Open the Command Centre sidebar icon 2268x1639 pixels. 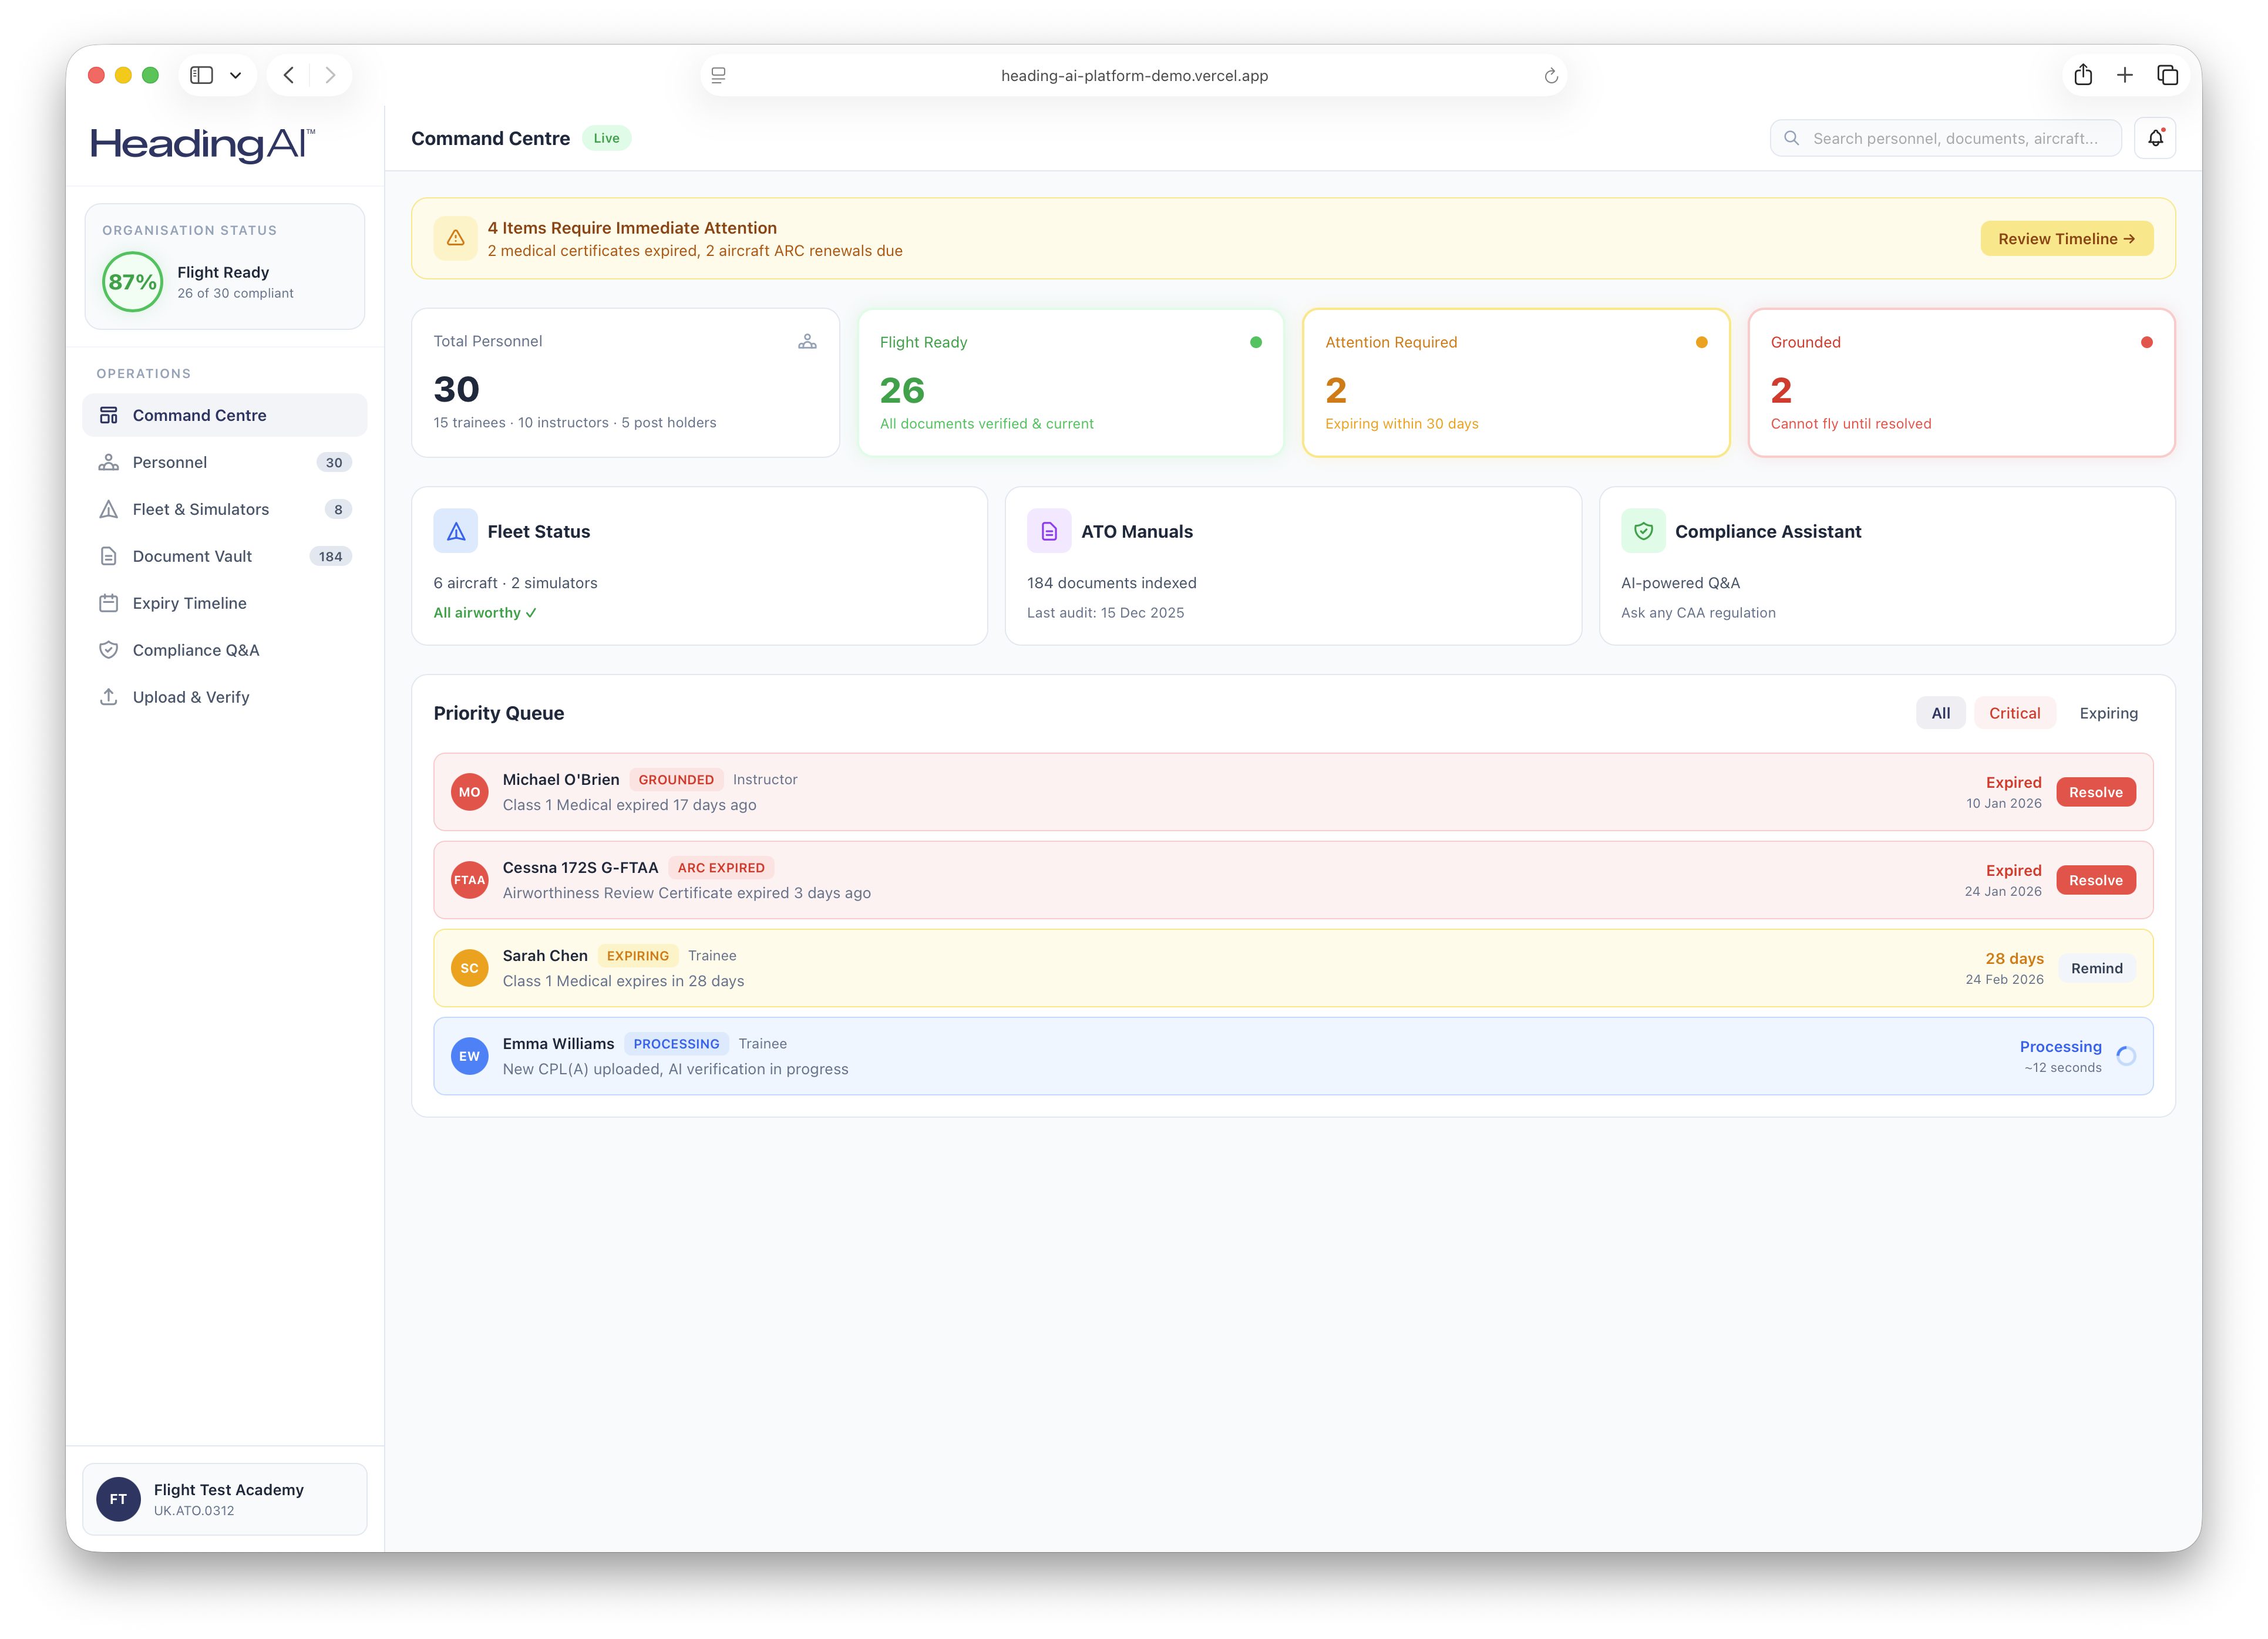(x=109, y=415)
